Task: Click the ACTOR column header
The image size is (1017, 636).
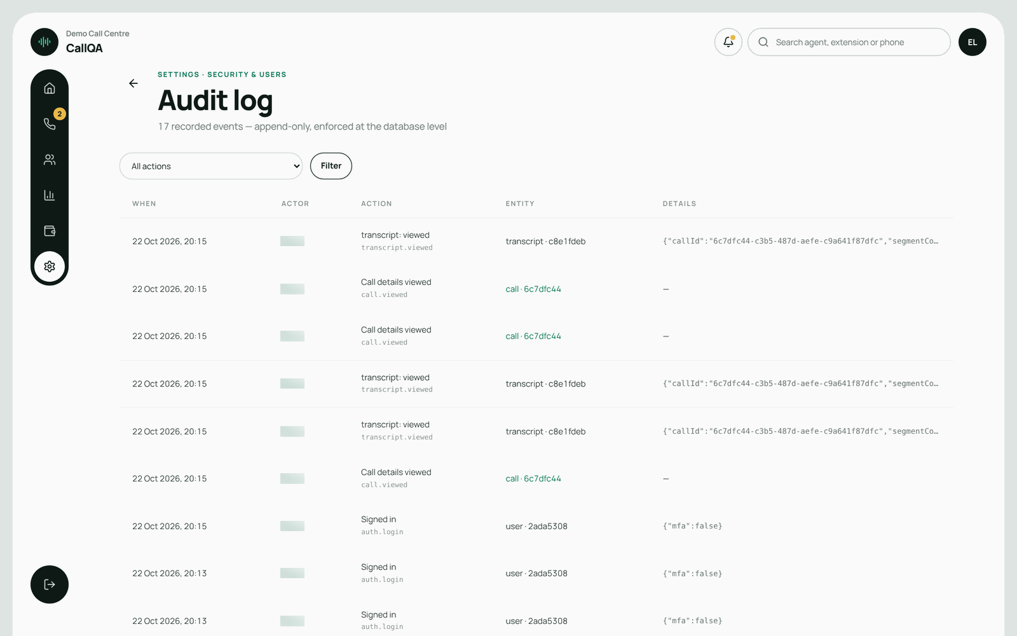Action: (295, 204)
